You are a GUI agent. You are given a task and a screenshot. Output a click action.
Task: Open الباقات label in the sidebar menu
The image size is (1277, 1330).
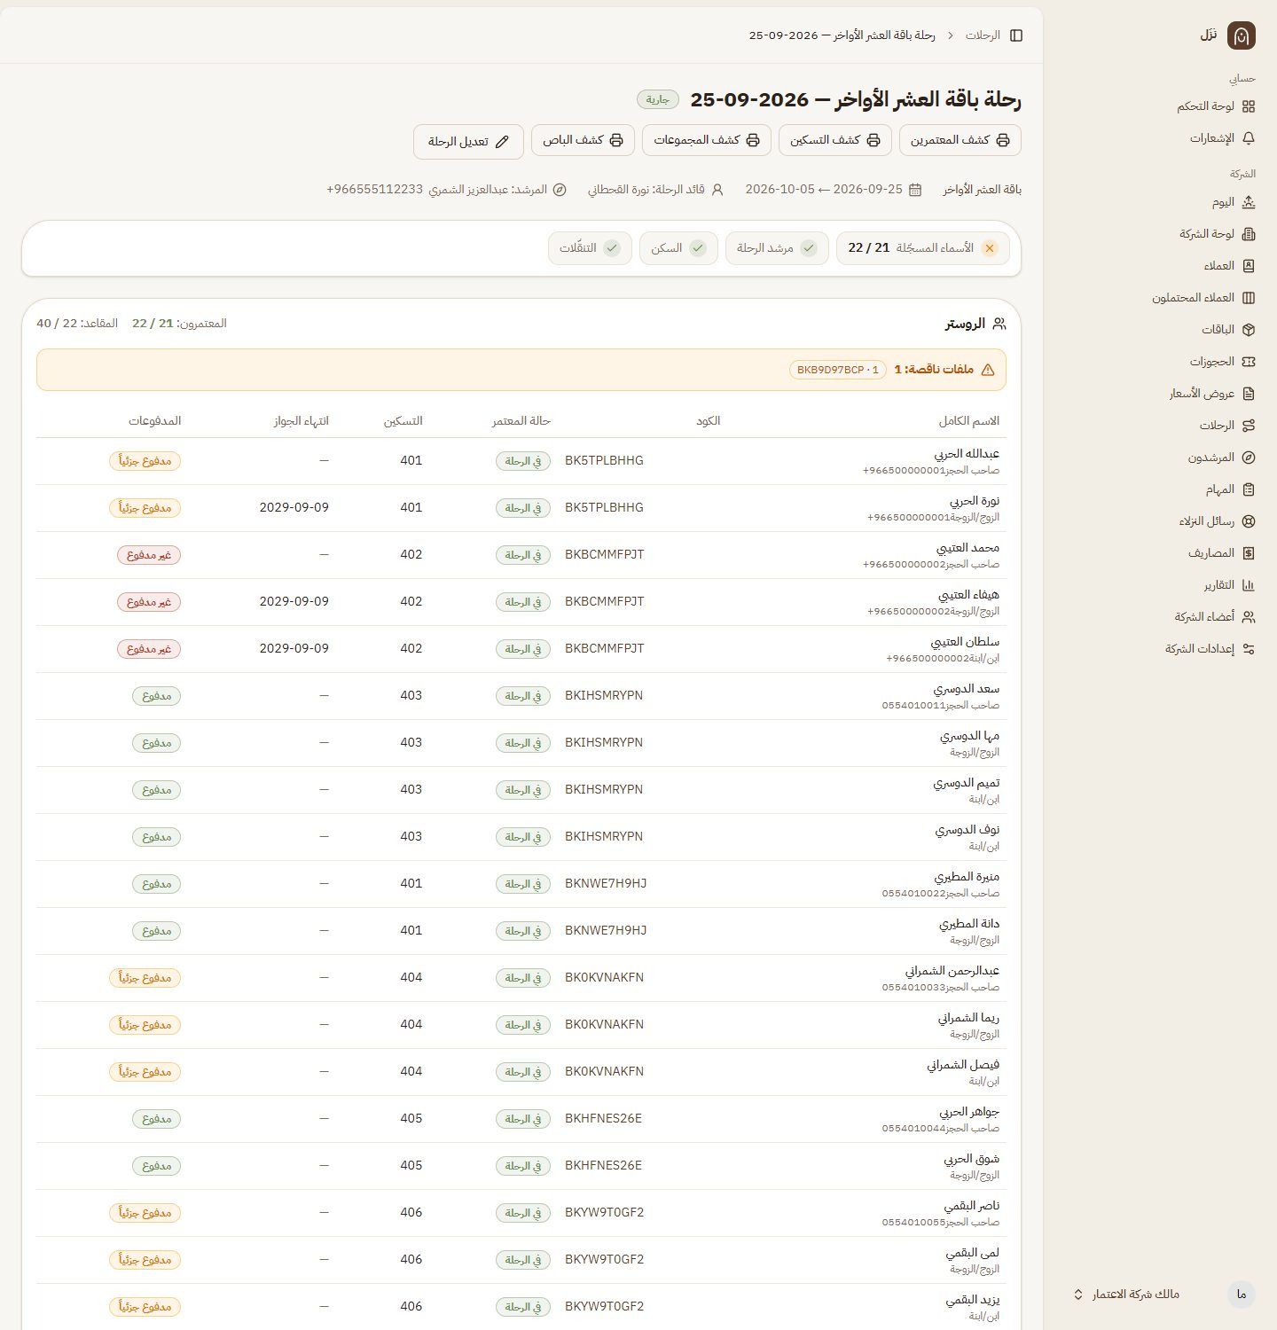[x=1218, y=330]
